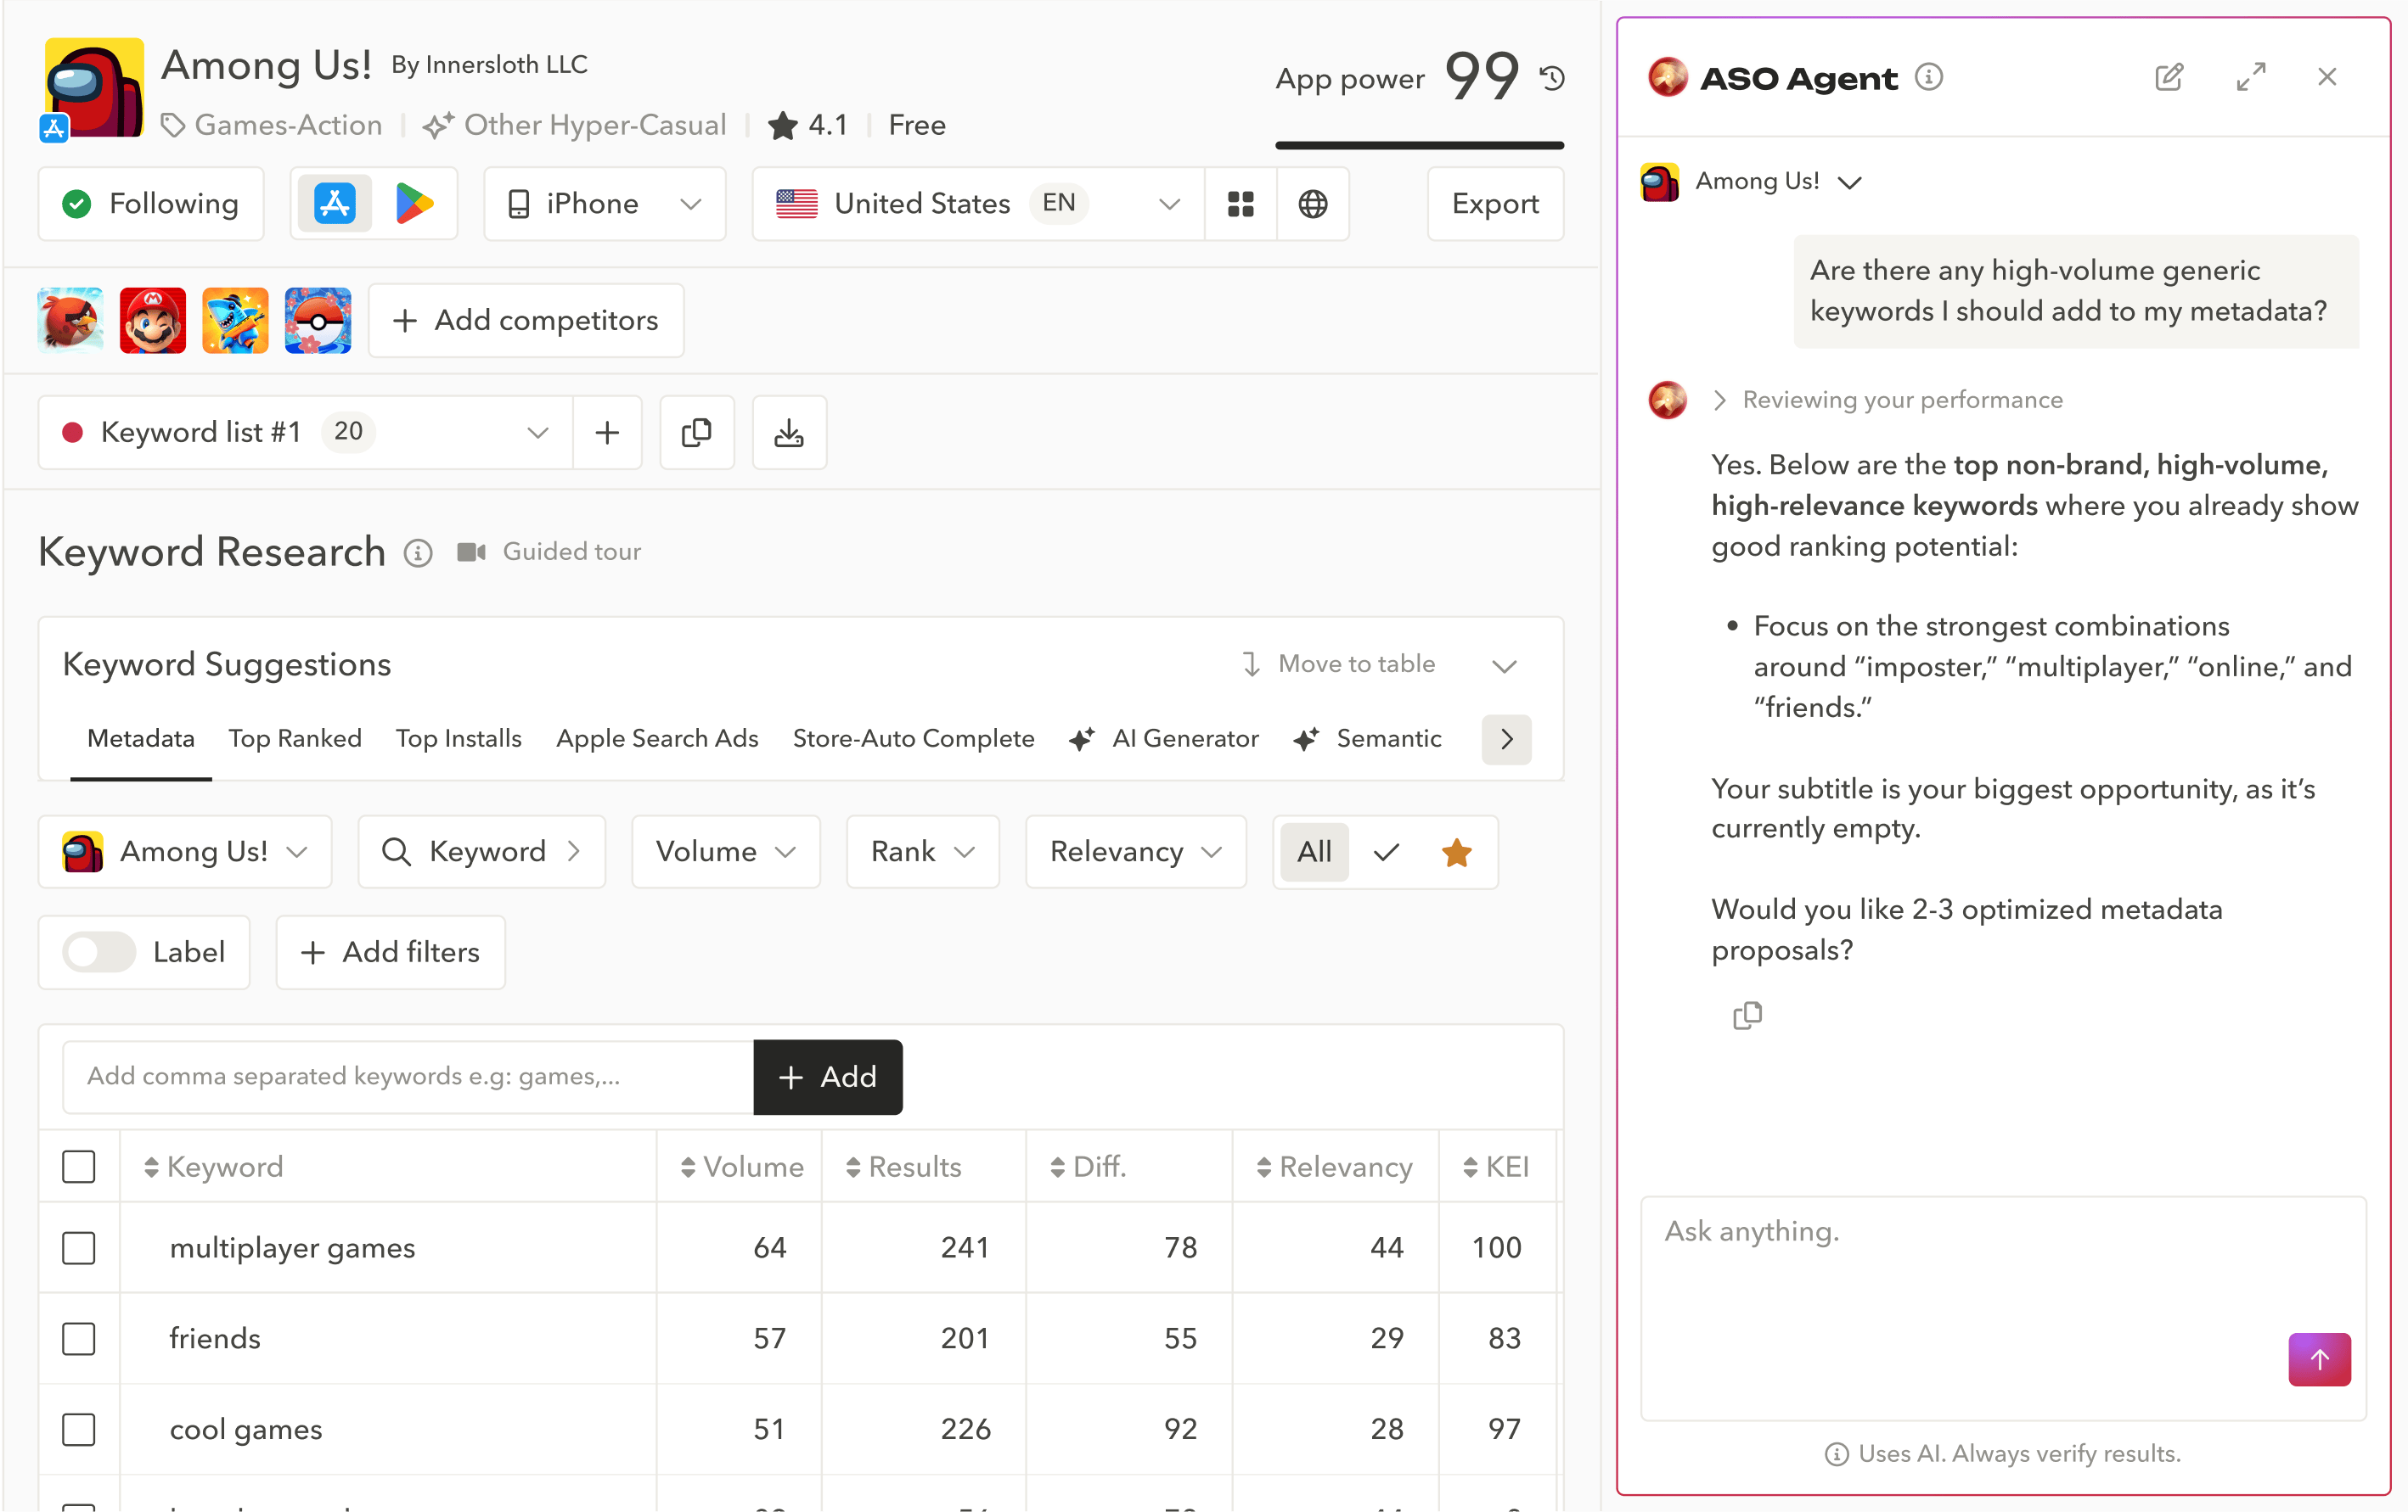Download Keyword list #1
The height and width of the screenshot is (1512, 2408).
pyautogui.click(x=789, y=432)
